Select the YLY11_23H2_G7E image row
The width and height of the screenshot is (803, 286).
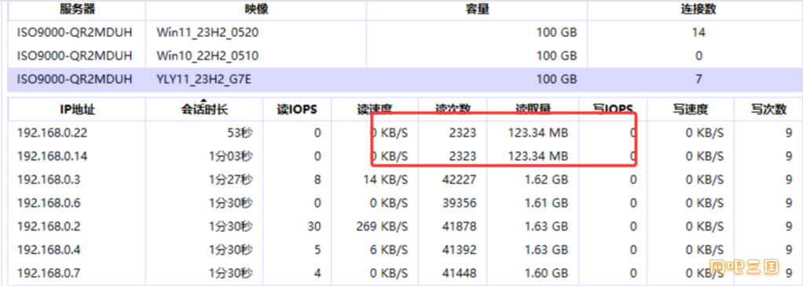pos(405,79)
